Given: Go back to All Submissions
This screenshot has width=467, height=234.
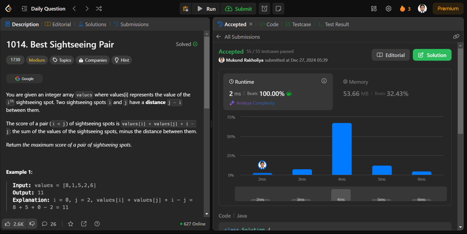Looking at the screenshot, I should 238,37.
